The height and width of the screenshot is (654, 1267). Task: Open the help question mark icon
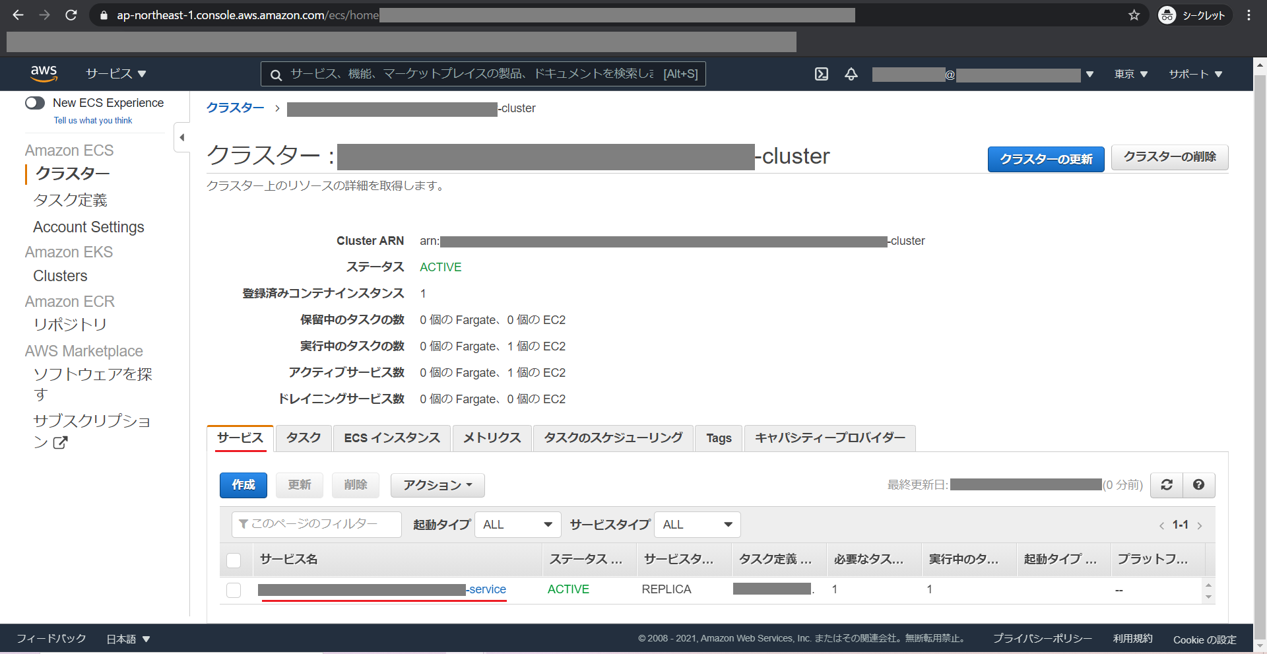click(x=1199, y=485)
